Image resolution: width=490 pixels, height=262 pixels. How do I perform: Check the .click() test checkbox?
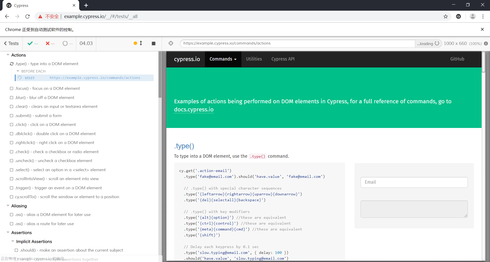pos(11,124)
